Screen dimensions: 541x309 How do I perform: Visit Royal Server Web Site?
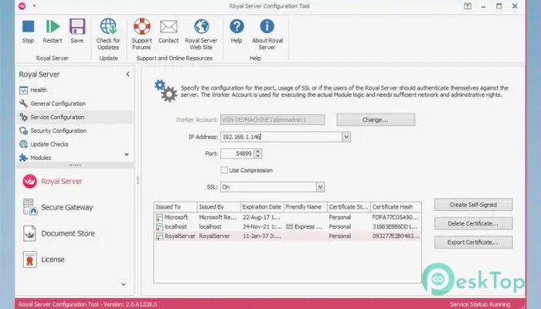click(x=201, y=34)
